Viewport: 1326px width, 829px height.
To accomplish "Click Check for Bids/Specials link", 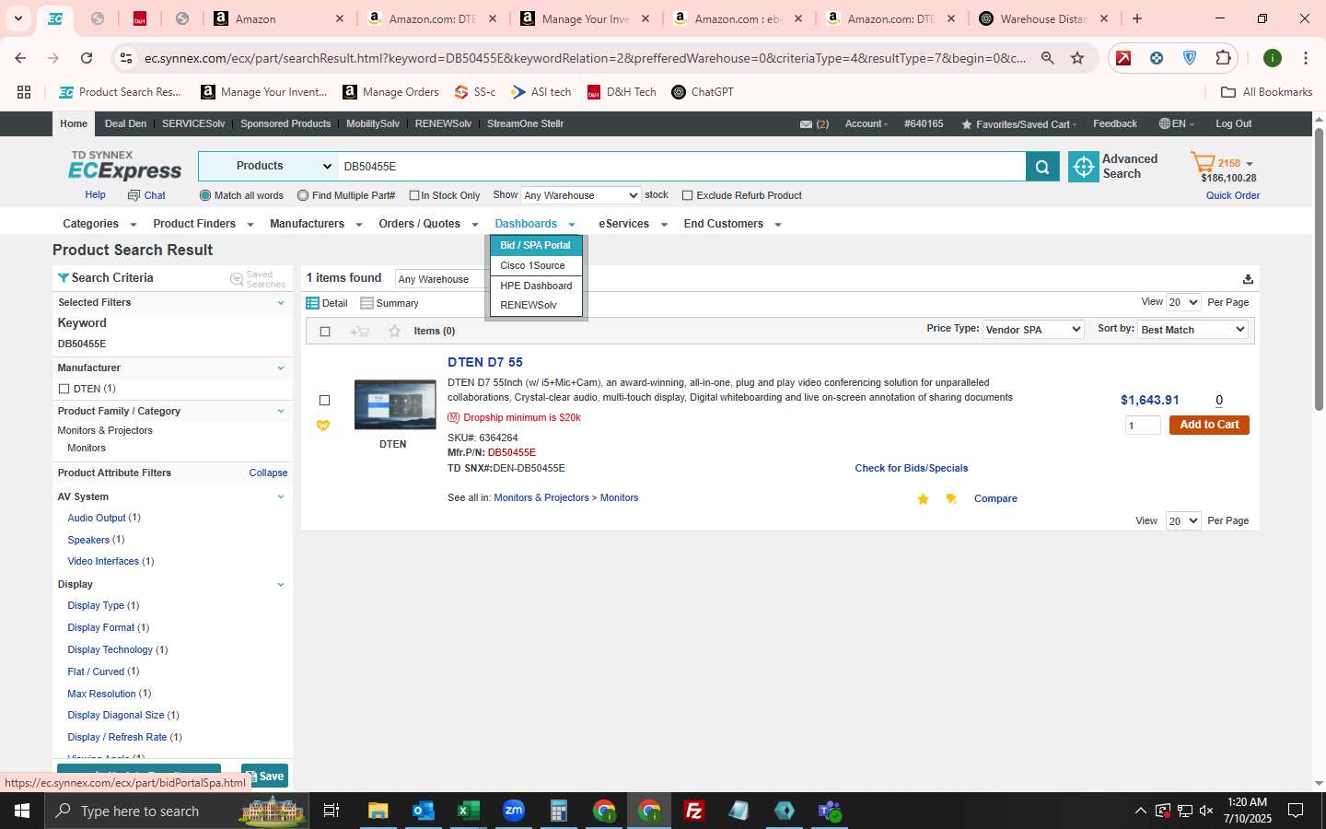I will pyautogui.click(x=911, y=468).
